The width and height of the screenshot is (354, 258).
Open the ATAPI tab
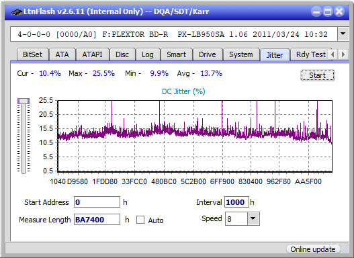click(x=92, y=54)
